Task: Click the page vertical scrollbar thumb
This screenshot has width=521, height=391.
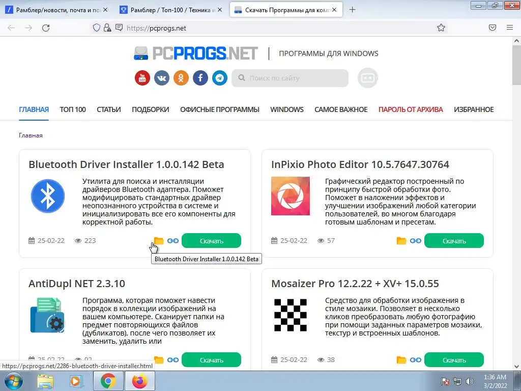Action: tap(516, 66)
